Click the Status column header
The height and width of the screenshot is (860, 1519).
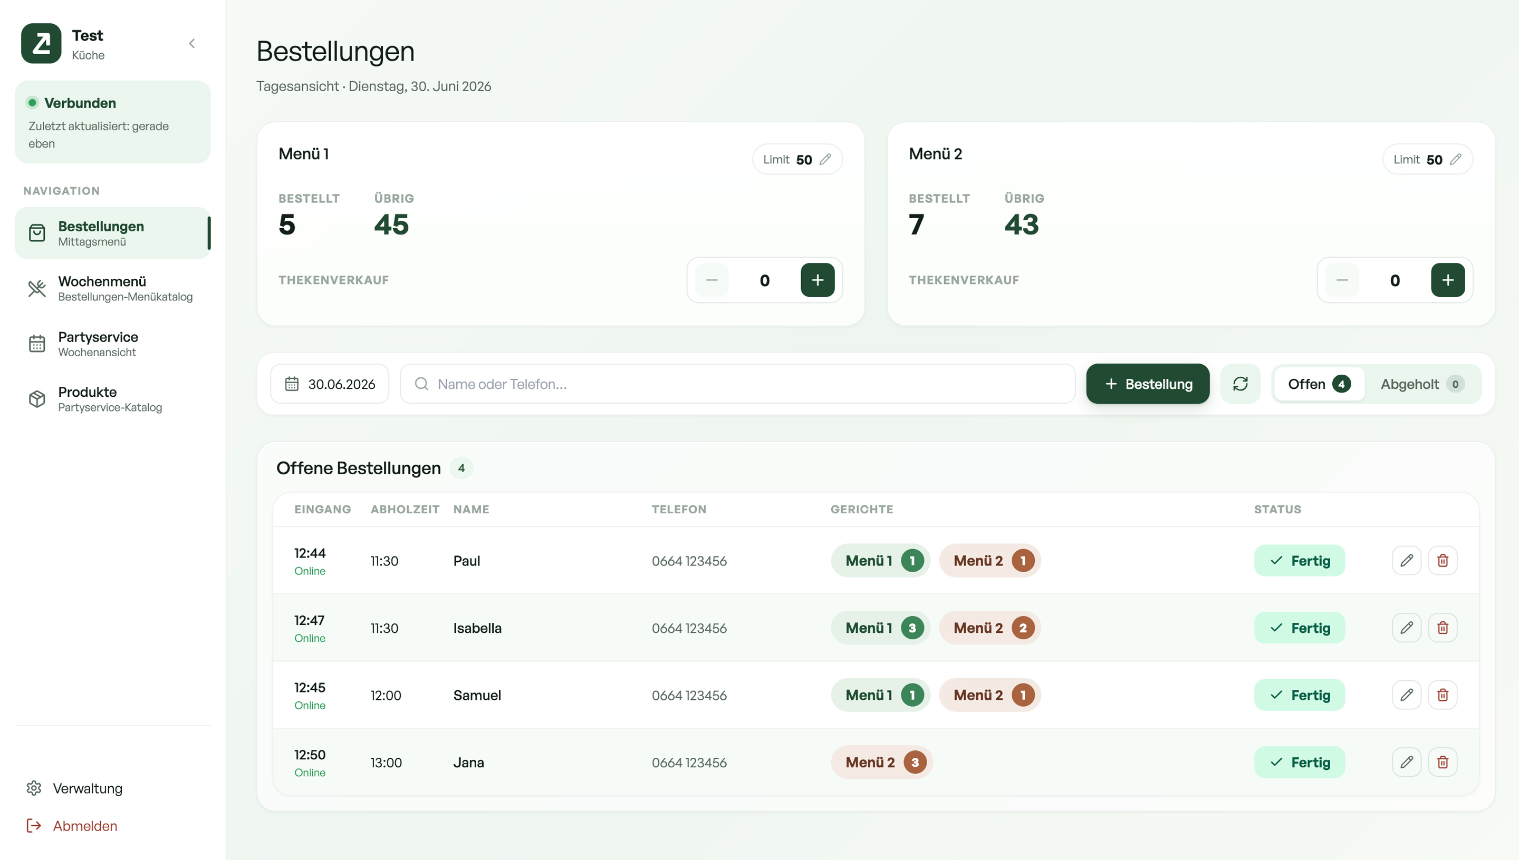(x=1277, y=510)
